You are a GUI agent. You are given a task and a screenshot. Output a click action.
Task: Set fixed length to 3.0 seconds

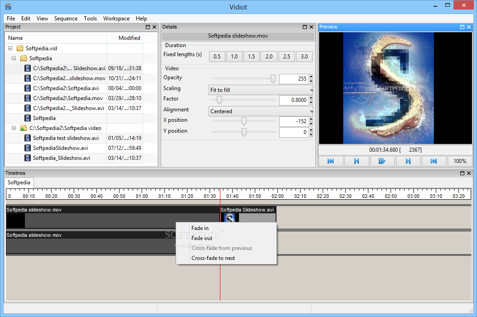coord(304,56)
